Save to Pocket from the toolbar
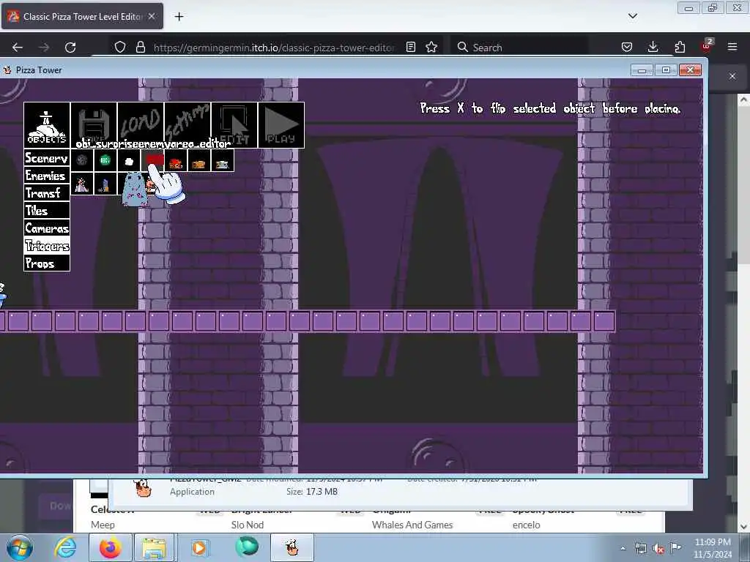750x562 pixels. (627, 47)
